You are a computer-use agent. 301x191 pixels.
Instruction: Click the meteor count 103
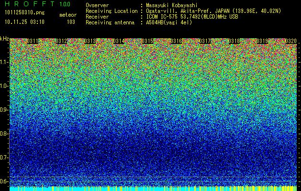71,22
